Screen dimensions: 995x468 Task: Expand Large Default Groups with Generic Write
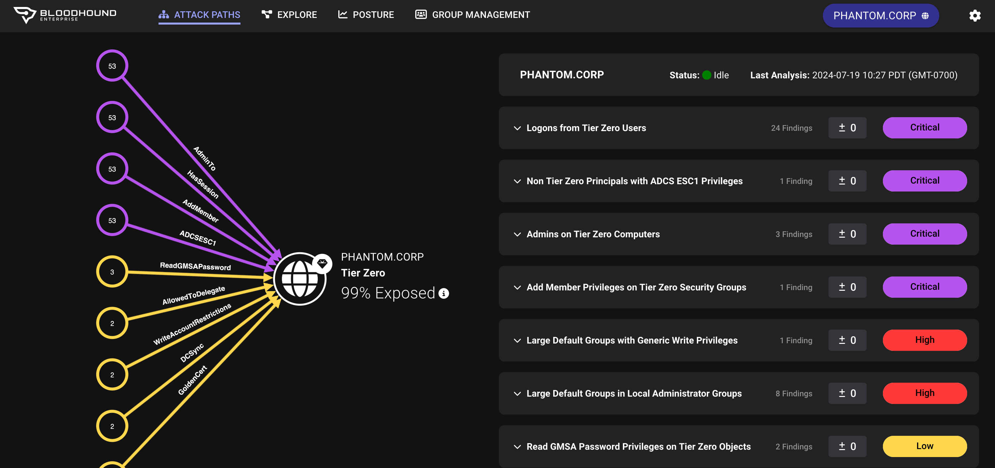pyautogui.click(x=517, y=341)
